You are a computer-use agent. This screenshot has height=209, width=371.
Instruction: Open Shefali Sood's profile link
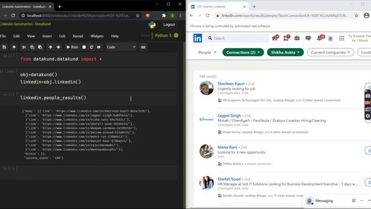(x=229, y=179)
